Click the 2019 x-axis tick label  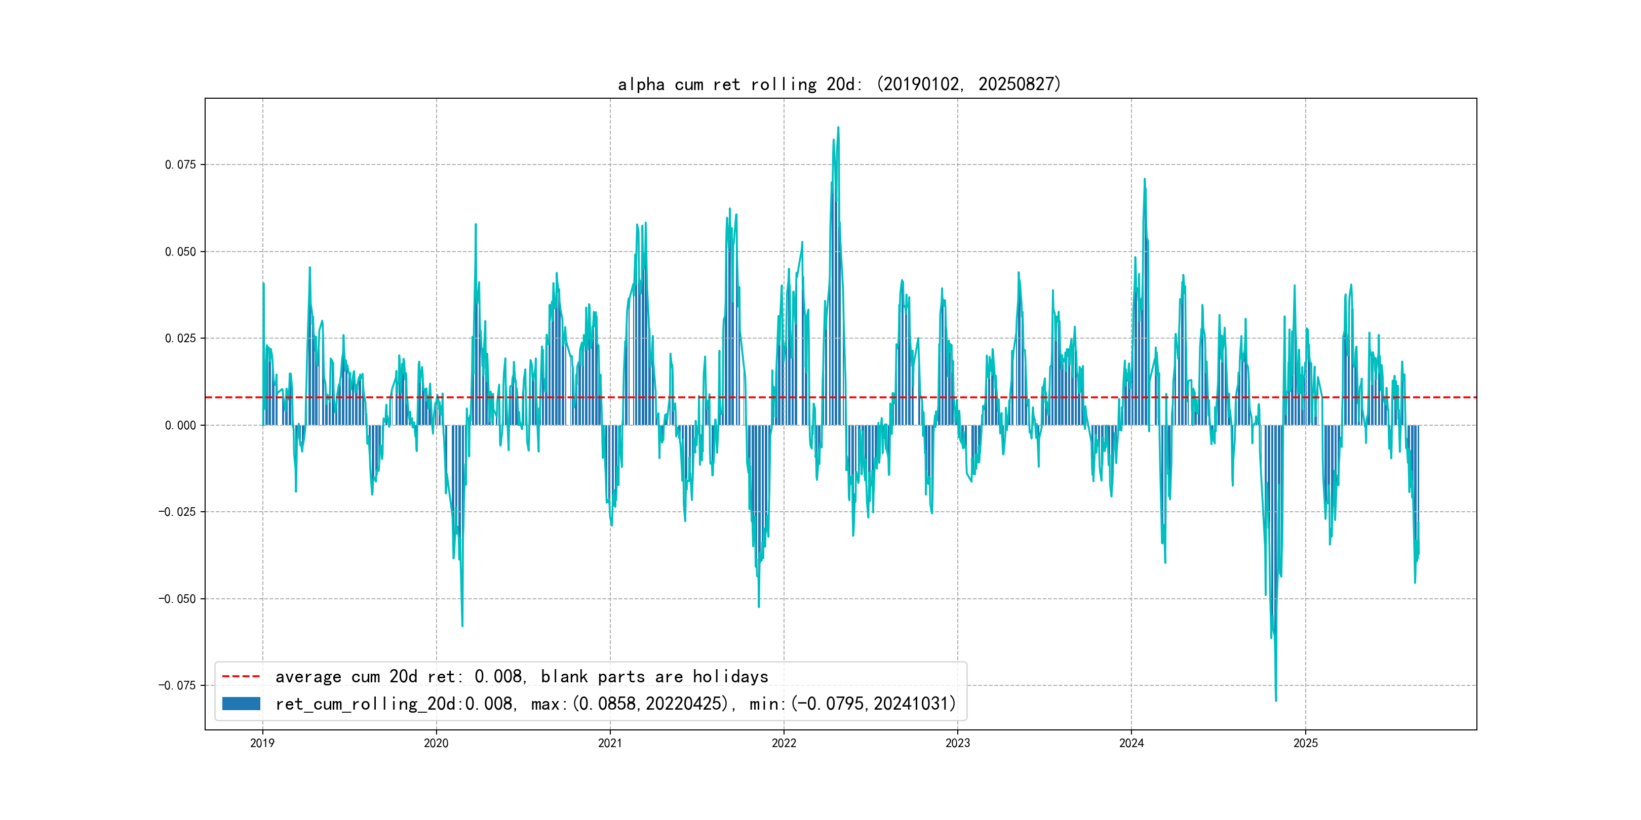(x=262, y=743)
